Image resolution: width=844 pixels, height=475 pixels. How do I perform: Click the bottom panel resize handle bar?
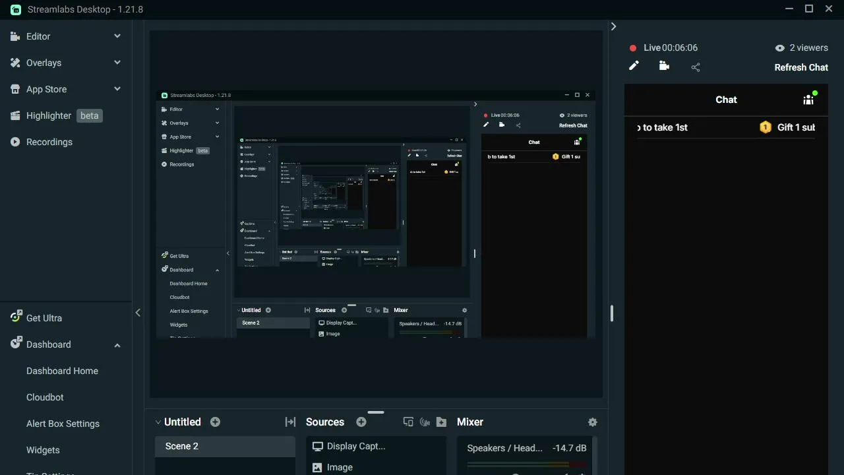pos(376,412)
